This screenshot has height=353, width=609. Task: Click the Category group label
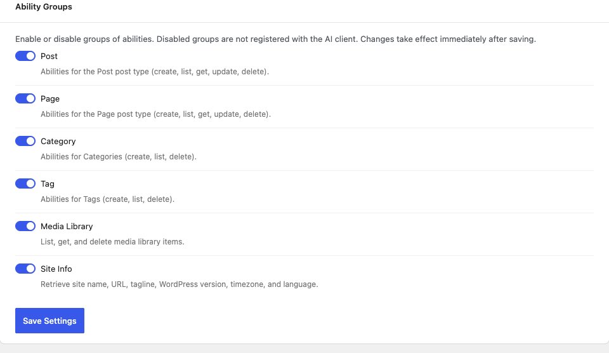tap(58, 142)
